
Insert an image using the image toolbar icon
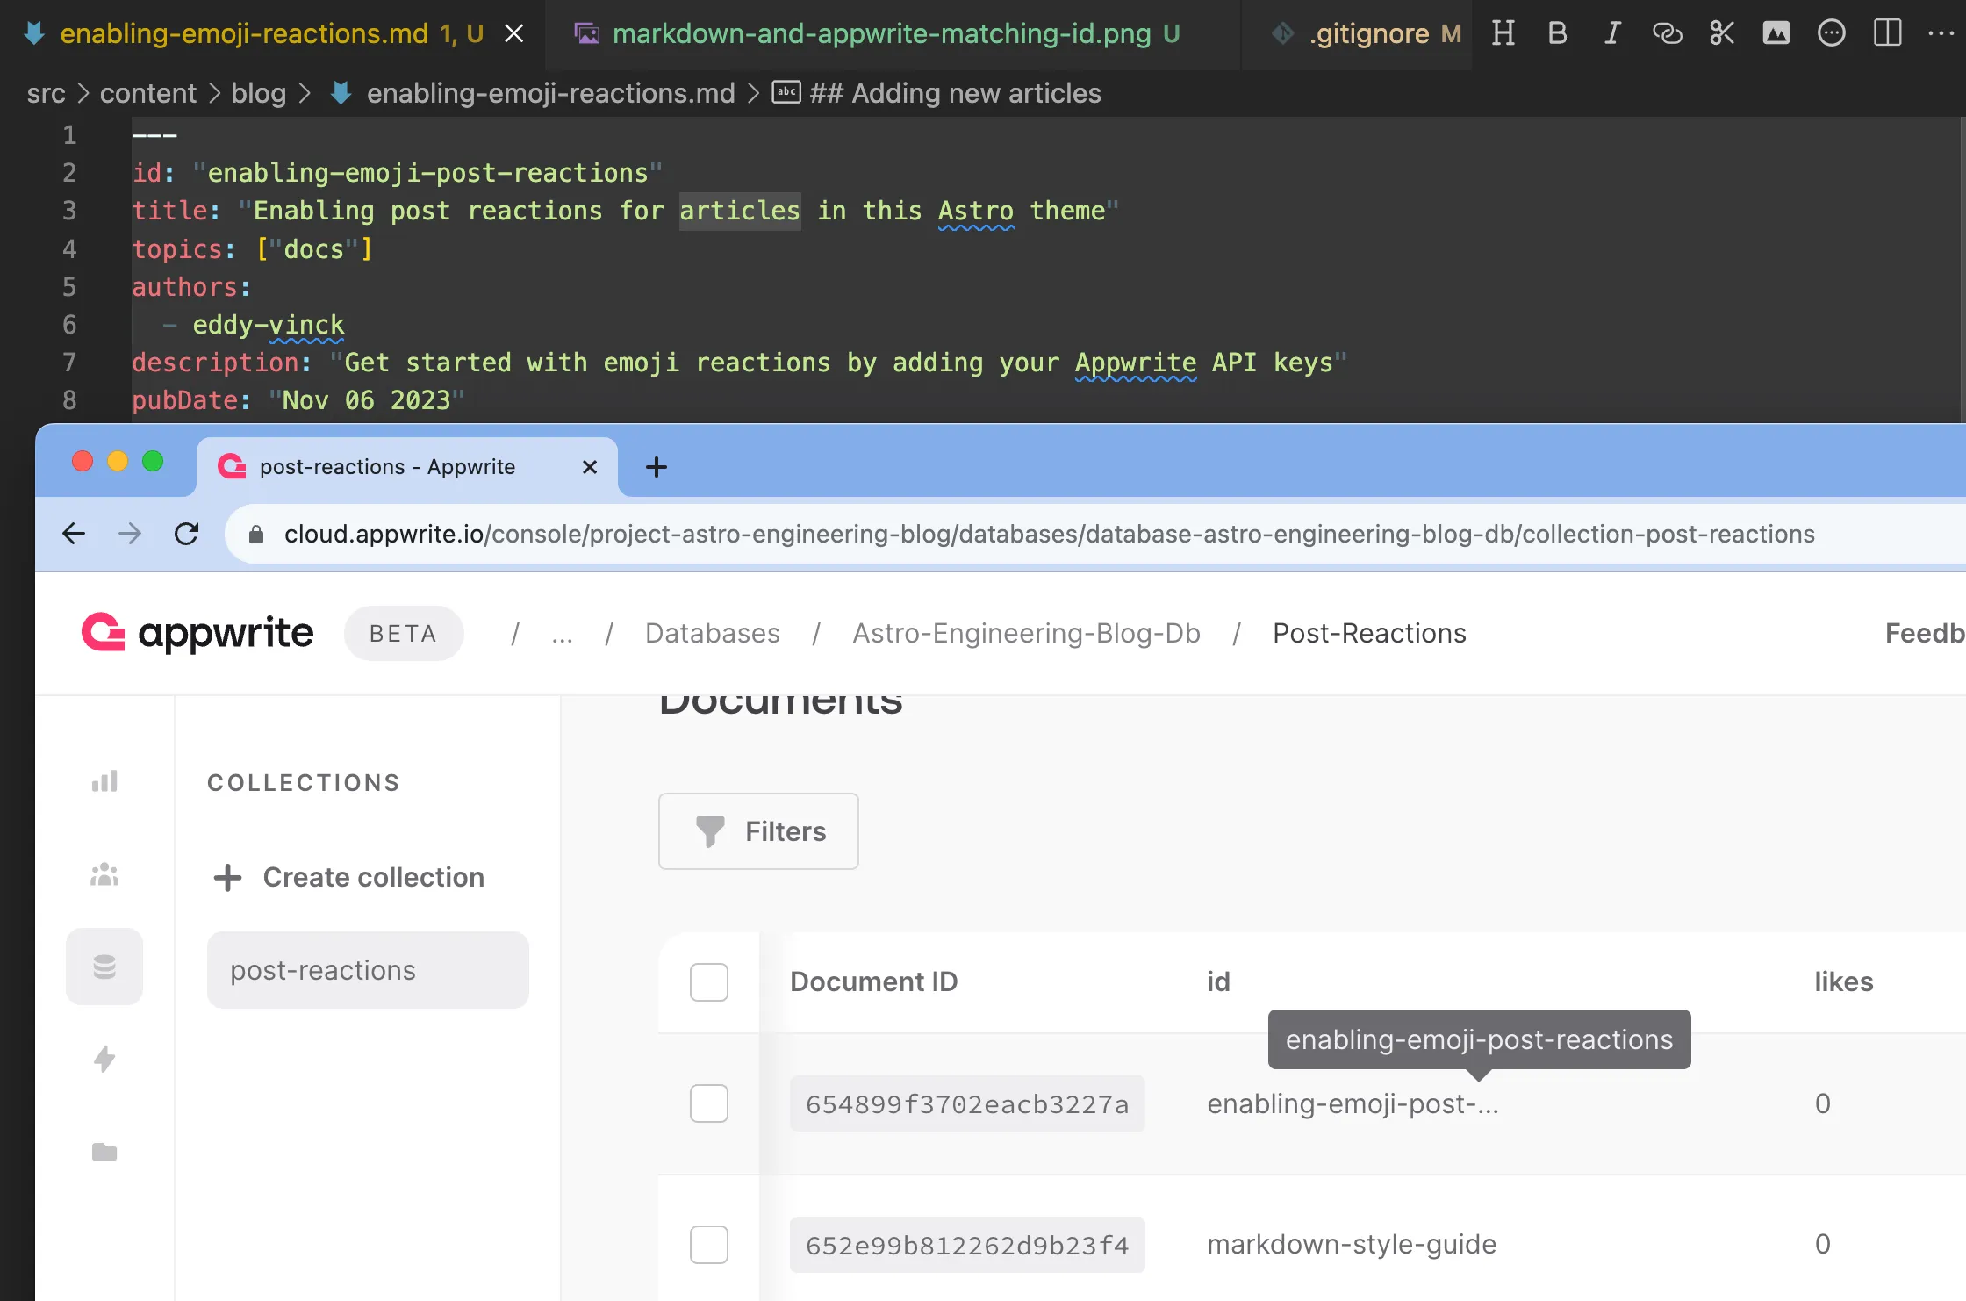1776,33
